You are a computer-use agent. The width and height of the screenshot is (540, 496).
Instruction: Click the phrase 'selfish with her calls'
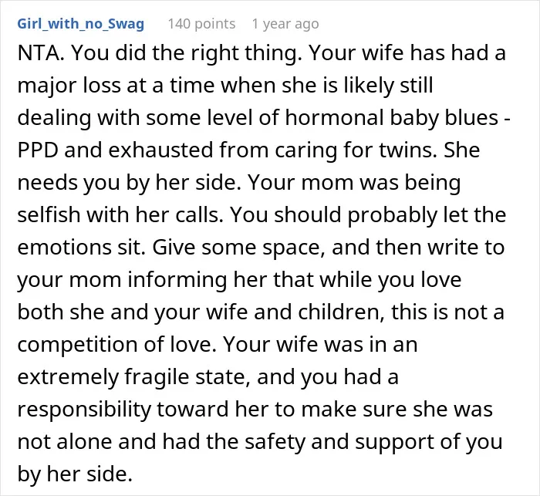pos(120,215)
